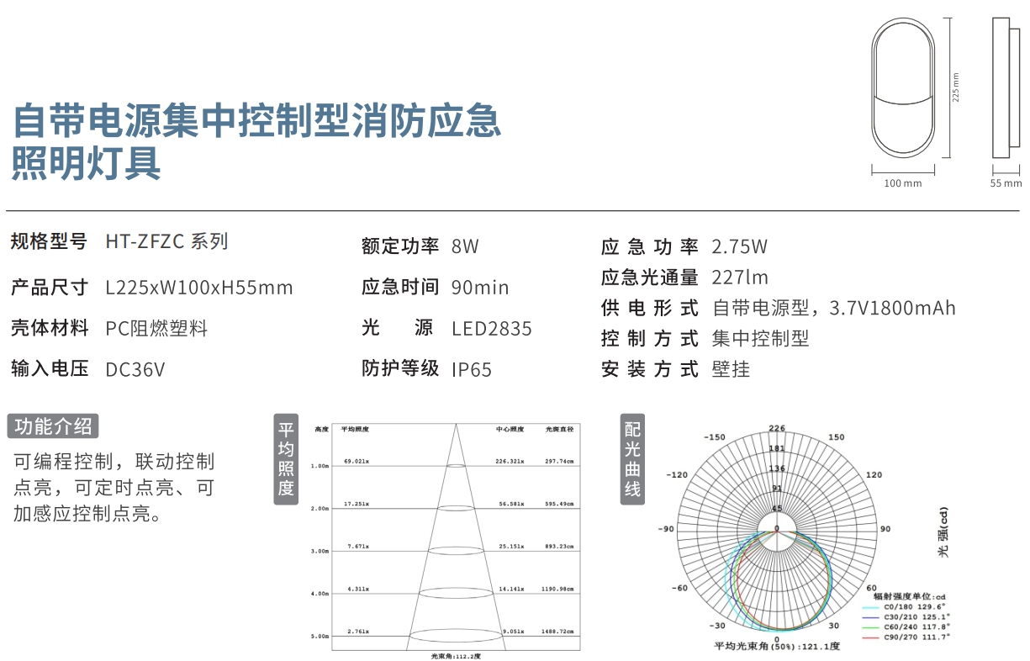This screenshot has width=1030, height=661.
Task: Click the 100 mm width dimension label
Action: click(x=902, y=183)
